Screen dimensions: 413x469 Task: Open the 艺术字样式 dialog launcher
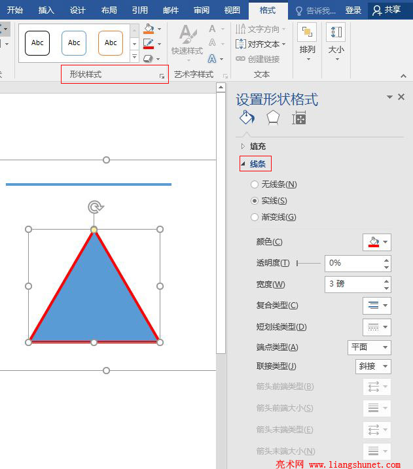click(x=225, y=77)
